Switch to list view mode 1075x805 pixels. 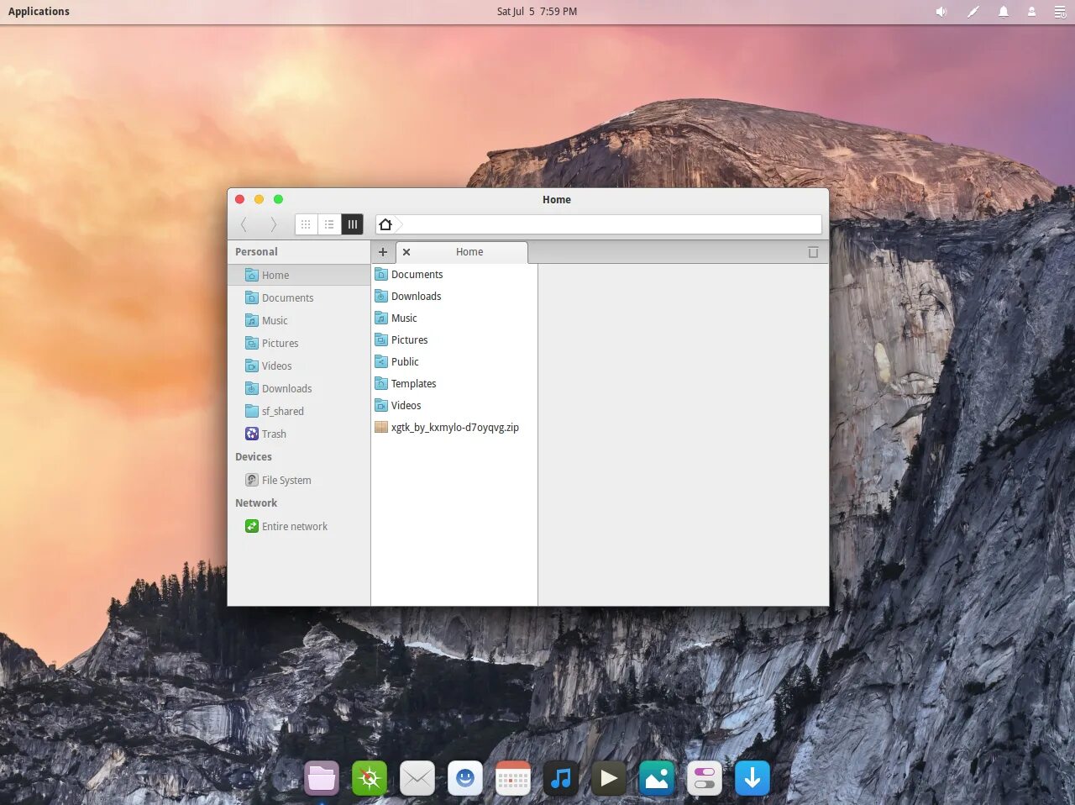329,224
